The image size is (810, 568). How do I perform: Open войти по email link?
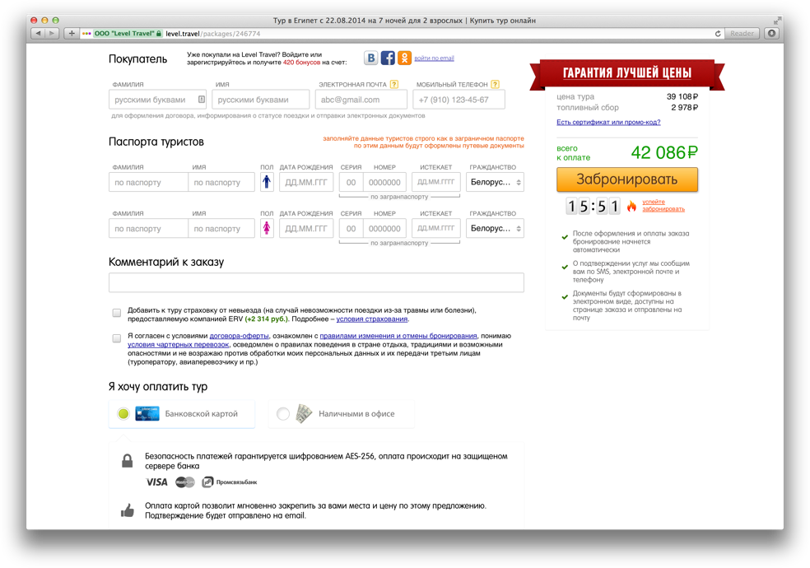pyautogui.click(x=434, y=58)
